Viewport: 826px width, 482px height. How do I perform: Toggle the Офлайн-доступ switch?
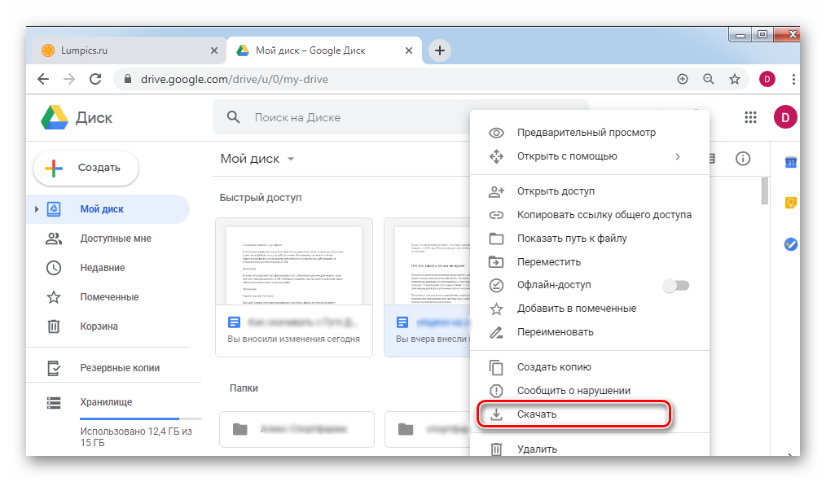click(675, 286)
